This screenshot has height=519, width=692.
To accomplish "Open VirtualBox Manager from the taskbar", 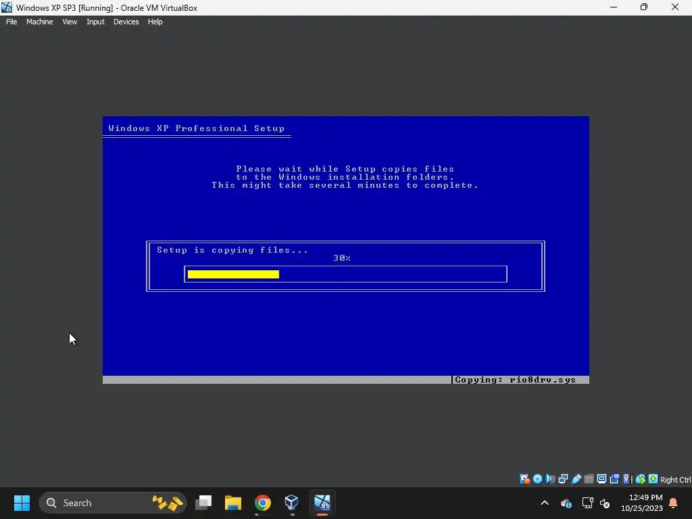I will pos(292,503).
